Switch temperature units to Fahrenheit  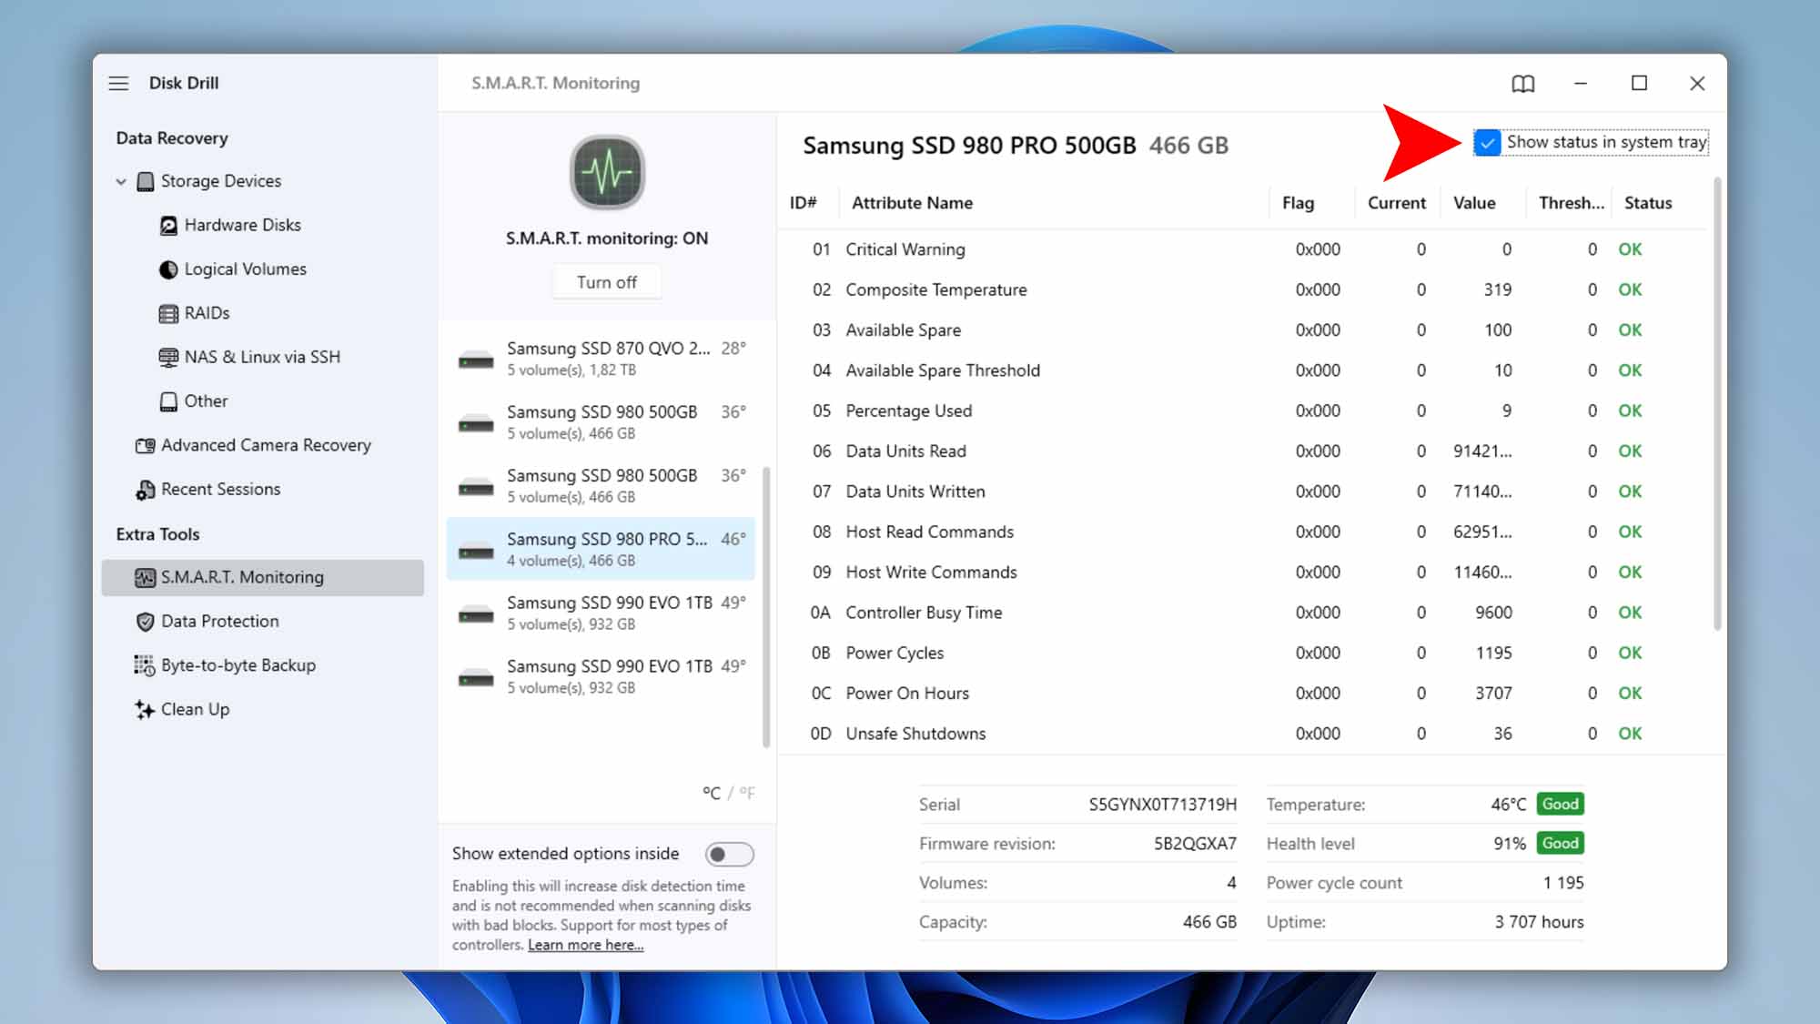[746, 793]
